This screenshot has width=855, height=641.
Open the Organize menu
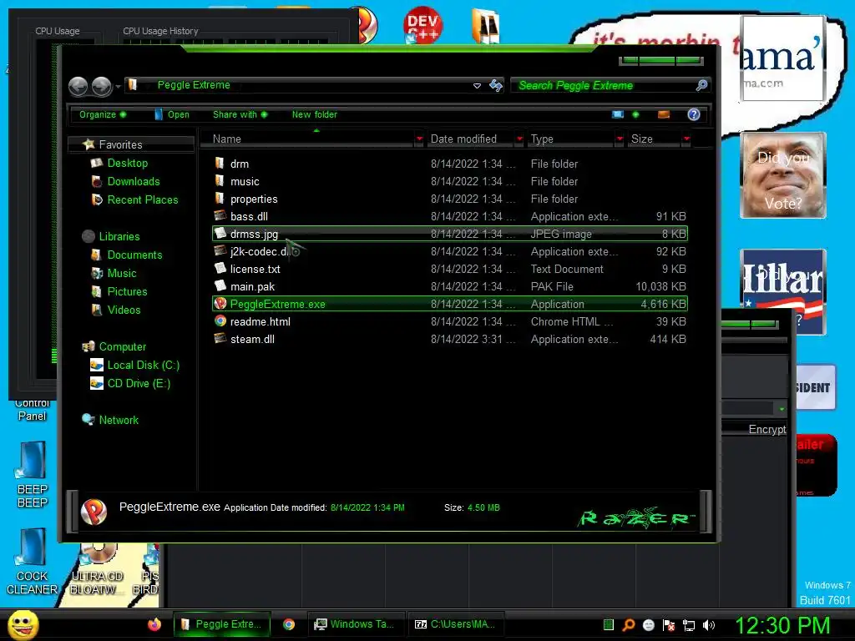point(103,114)
